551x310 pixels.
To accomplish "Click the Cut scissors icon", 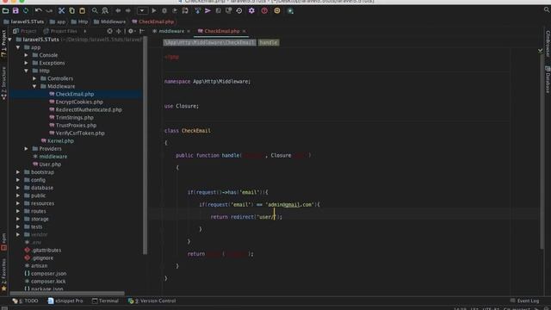I will tap(61, 11).
